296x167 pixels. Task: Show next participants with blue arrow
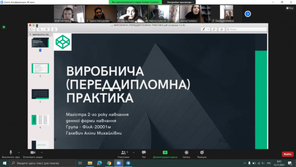pos(248,14)
